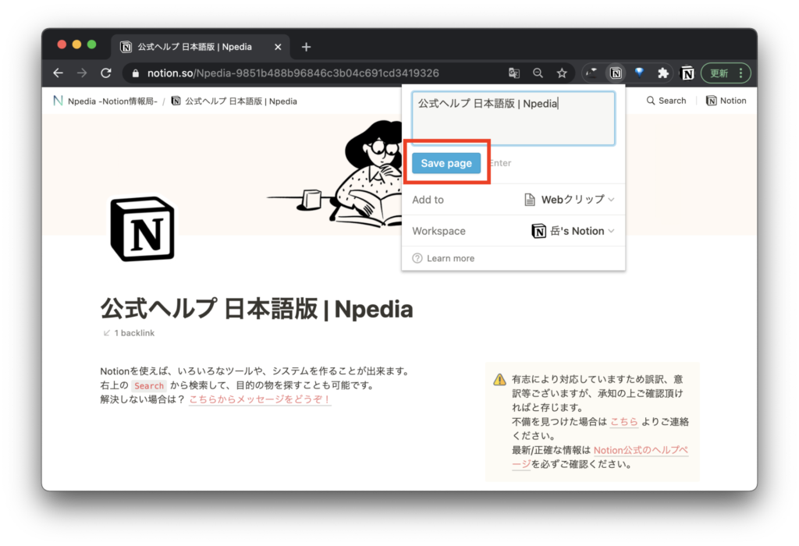Reload the current page
Screen dimensions: 799x546
coord(106,73)
